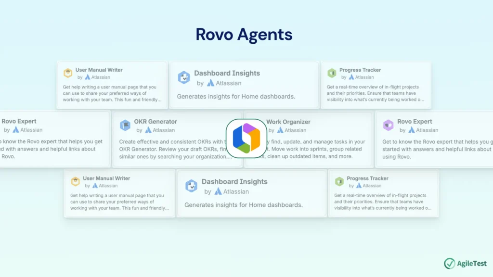Select the Rovo Expert title on the left cut-off card
The image size is (493, 277).
click(19, 121)
